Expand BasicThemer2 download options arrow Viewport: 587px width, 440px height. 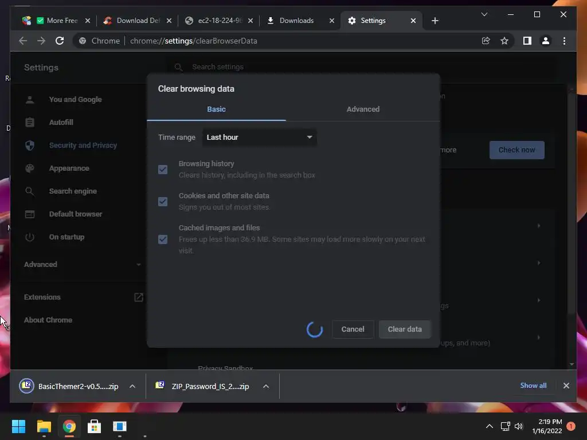tap(132, 386)
